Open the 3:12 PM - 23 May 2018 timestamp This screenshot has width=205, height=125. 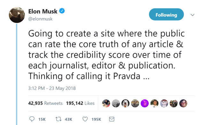(52, 88)
